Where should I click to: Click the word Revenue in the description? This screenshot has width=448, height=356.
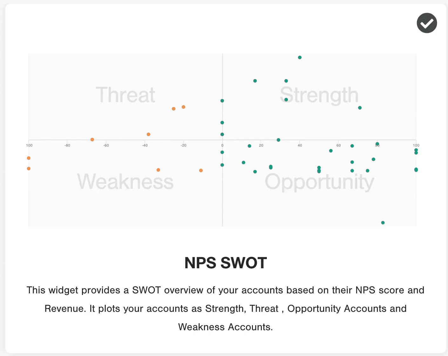click(64, 308)
